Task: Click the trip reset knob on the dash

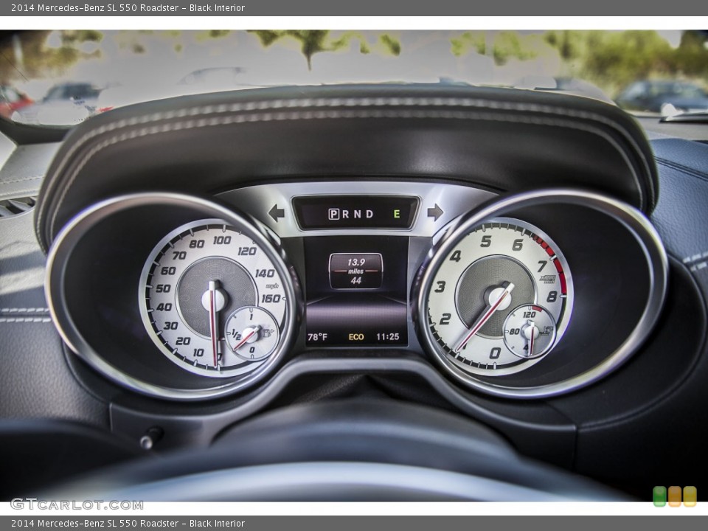Action: [148, 439]
